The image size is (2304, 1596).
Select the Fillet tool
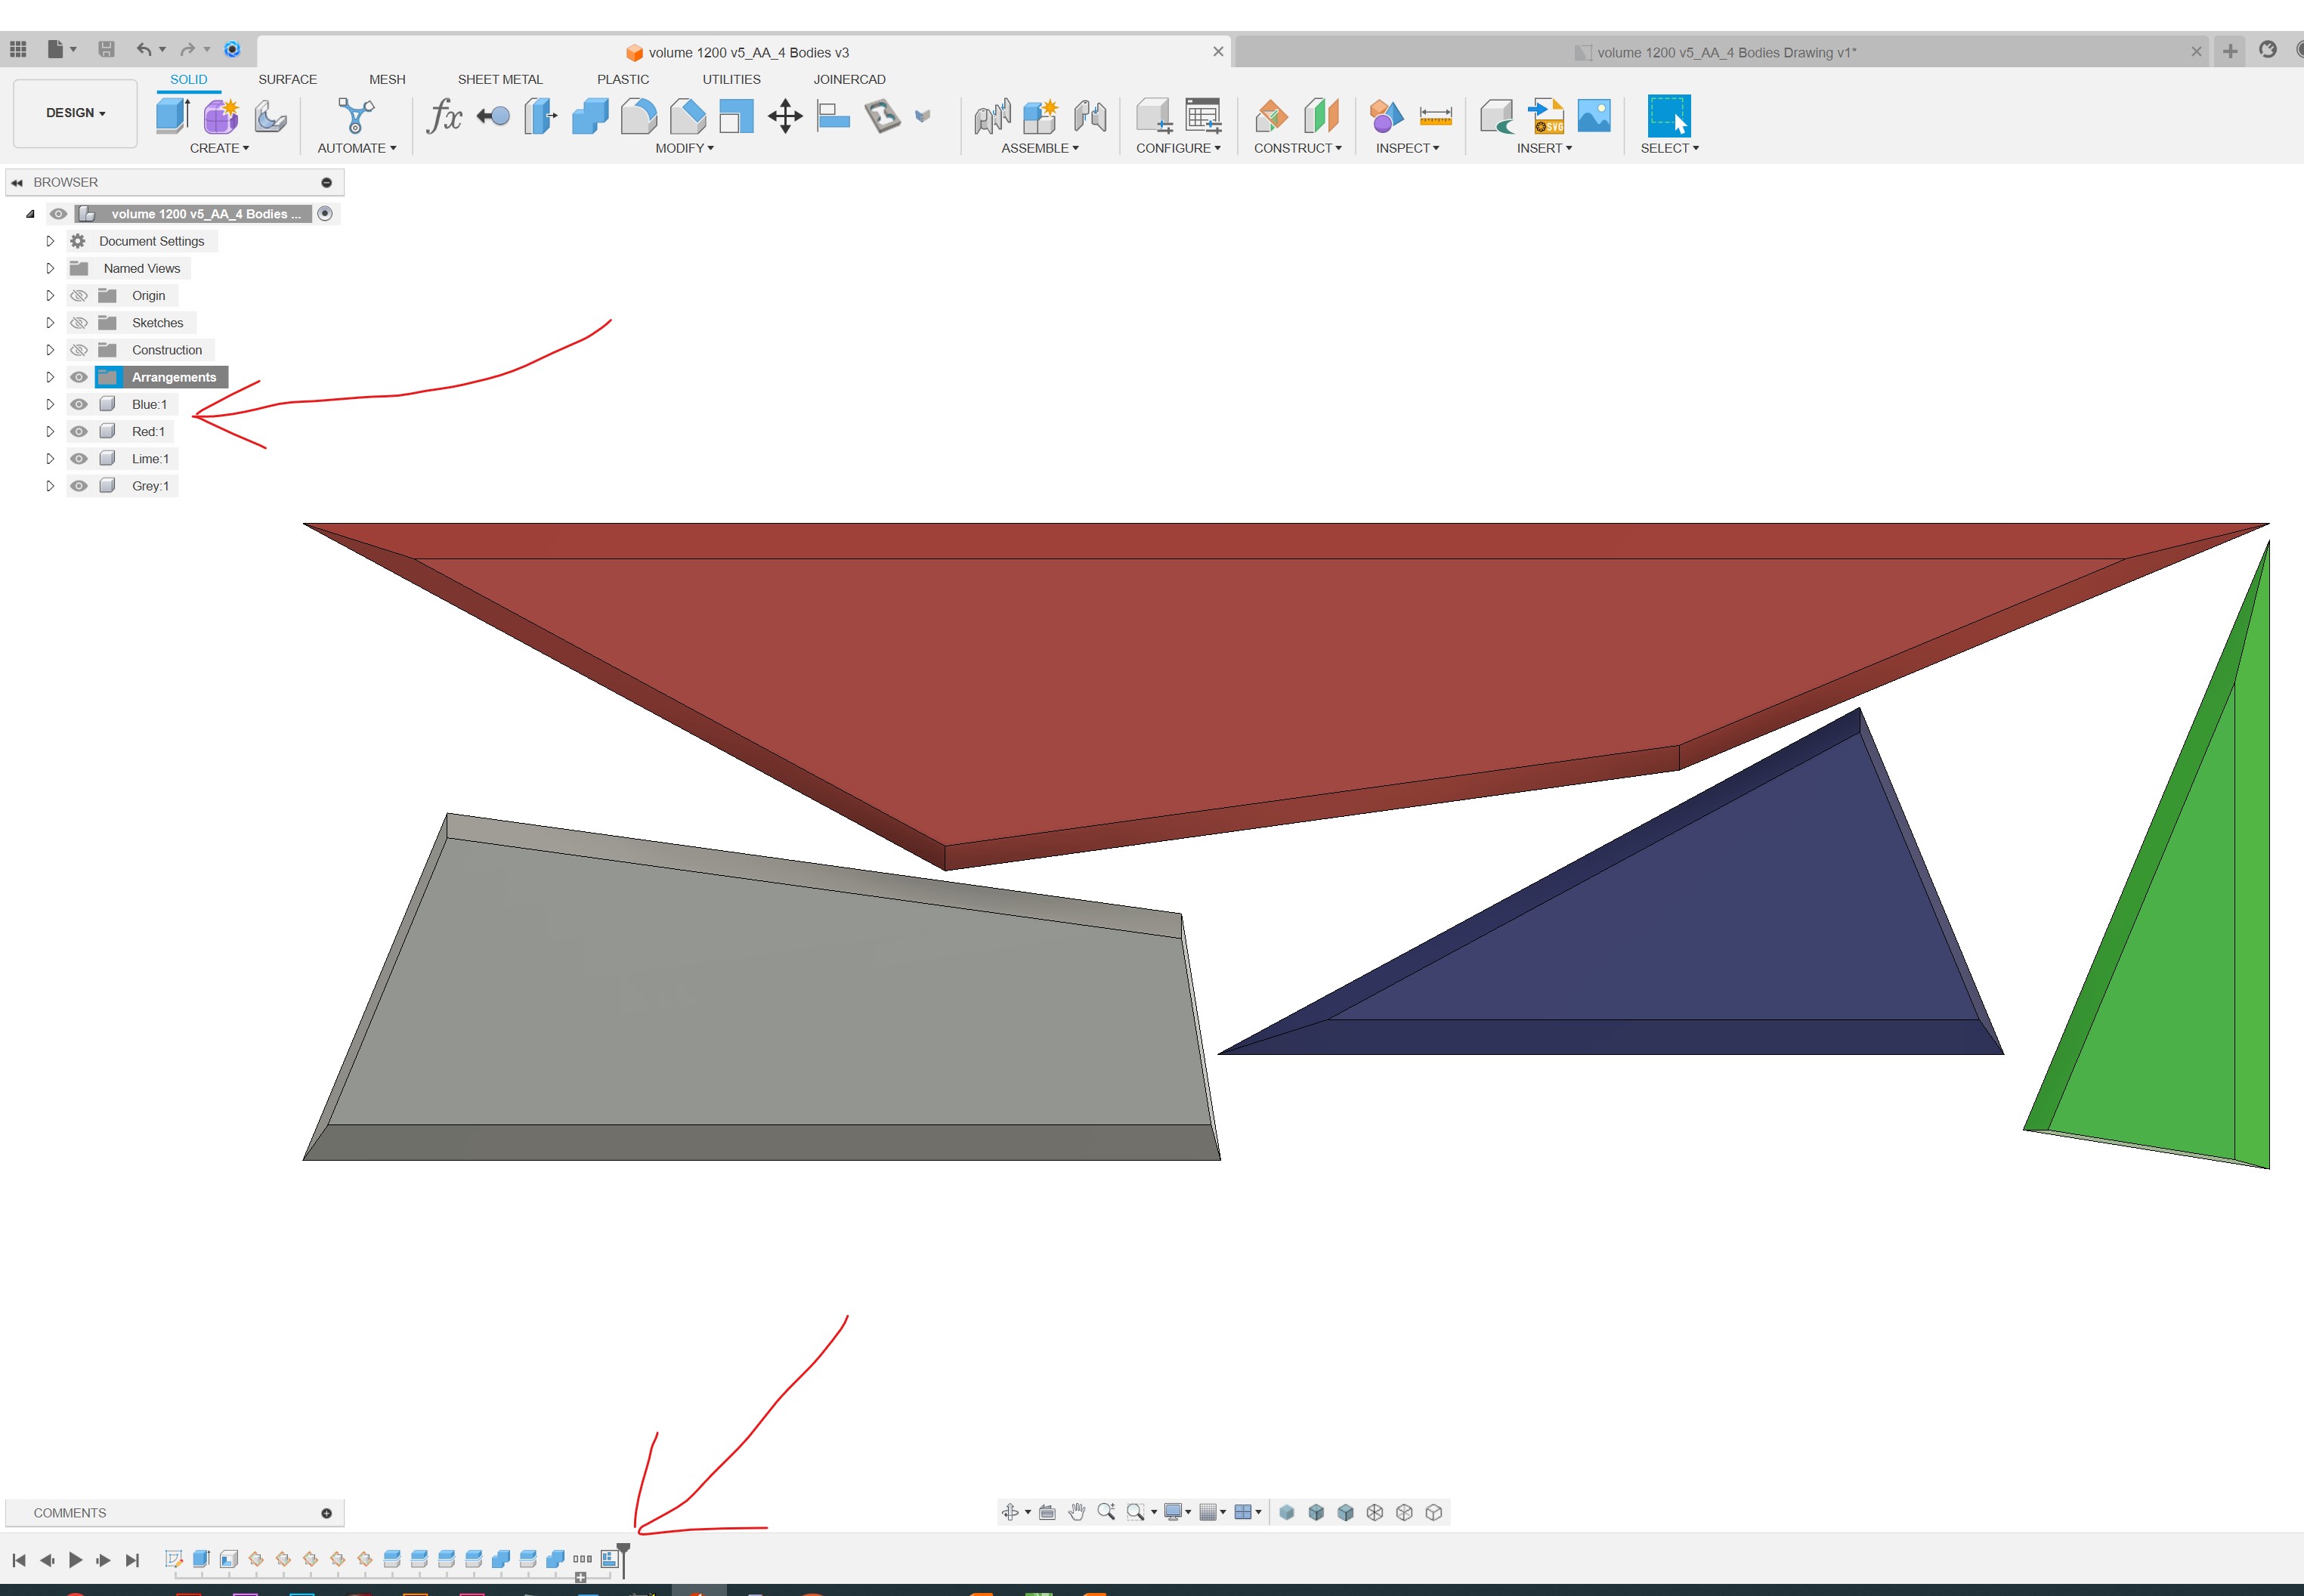(x=640, y=116)
